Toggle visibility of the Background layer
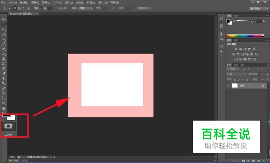Image resolution: width=270 pixels, height=163 pixels. pos(228,86)
